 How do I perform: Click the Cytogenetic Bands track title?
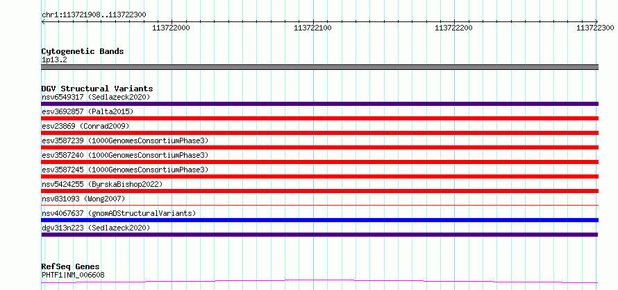click(x=83, y=51)
